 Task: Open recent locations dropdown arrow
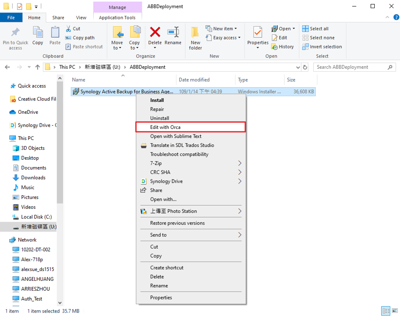[x=29, y=67]
